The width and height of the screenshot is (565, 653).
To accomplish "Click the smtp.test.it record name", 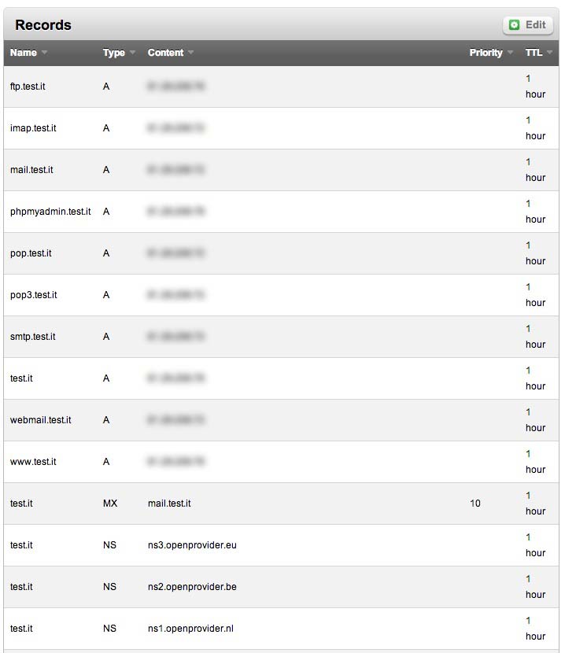I will click(32, 337).
